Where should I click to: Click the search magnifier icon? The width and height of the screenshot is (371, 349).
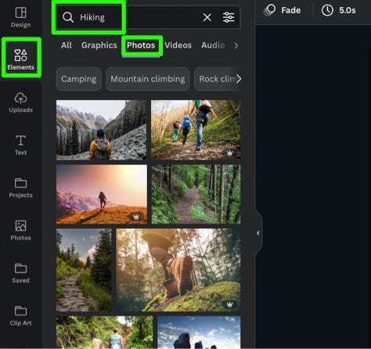[68, 17]
